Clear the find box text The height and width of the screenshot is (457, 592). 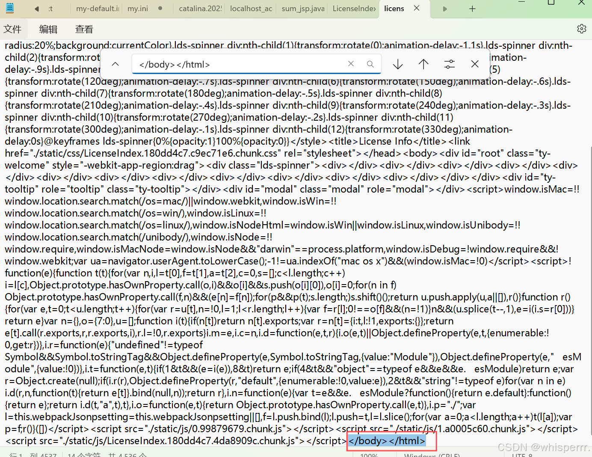point(351,64)
